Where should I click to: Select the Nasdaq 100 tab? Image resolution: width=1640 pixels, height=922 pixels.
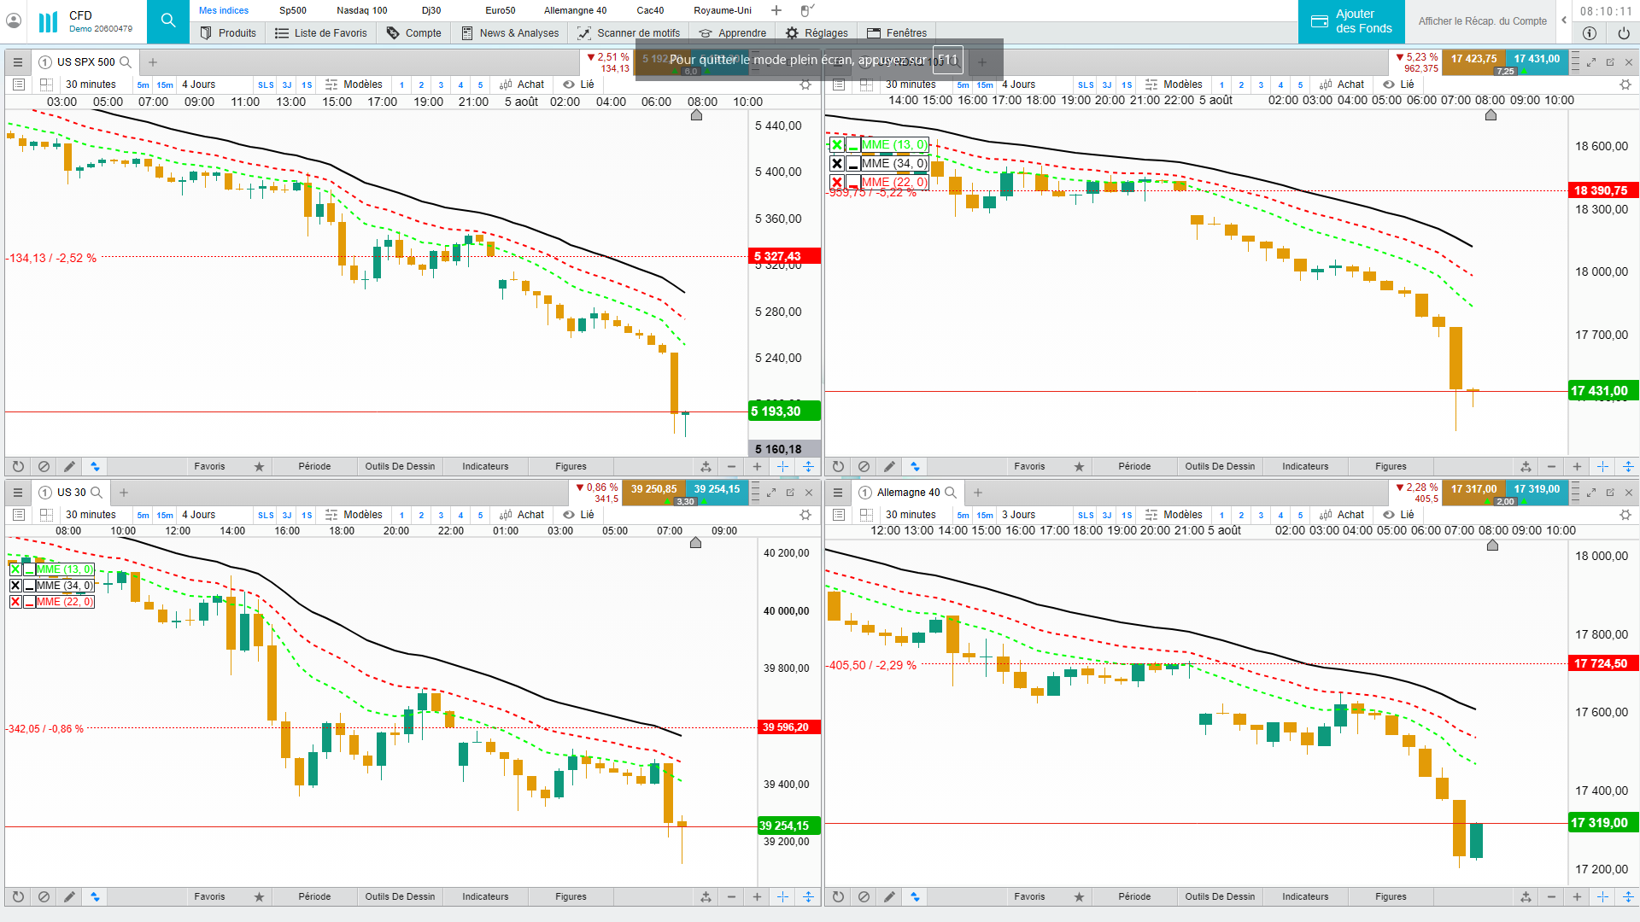pyautogui.click(x=361, y=10)
